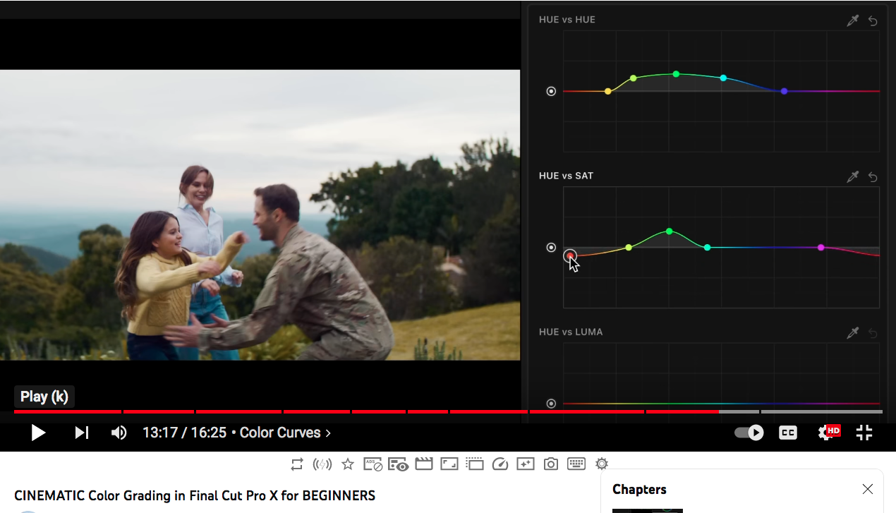The height and width of the screenshot is (513, 896).
Task: Select green control point on HUE vs SAT
Action: pyautogui.click(x=669, y=231)
